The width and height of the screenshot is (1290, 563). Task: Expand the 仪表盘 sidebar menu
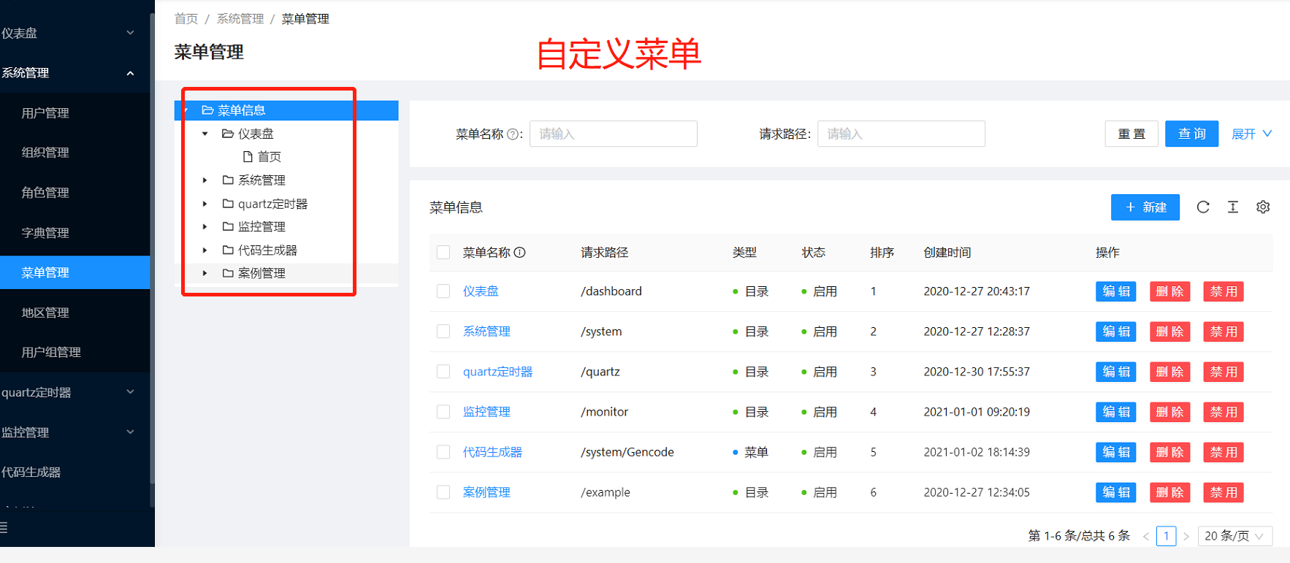click(x=75, y=33)
